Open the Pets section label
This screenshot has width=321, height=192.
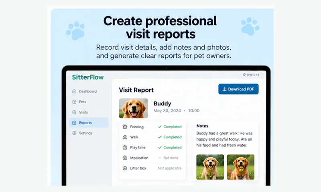(x=83, y=102)
